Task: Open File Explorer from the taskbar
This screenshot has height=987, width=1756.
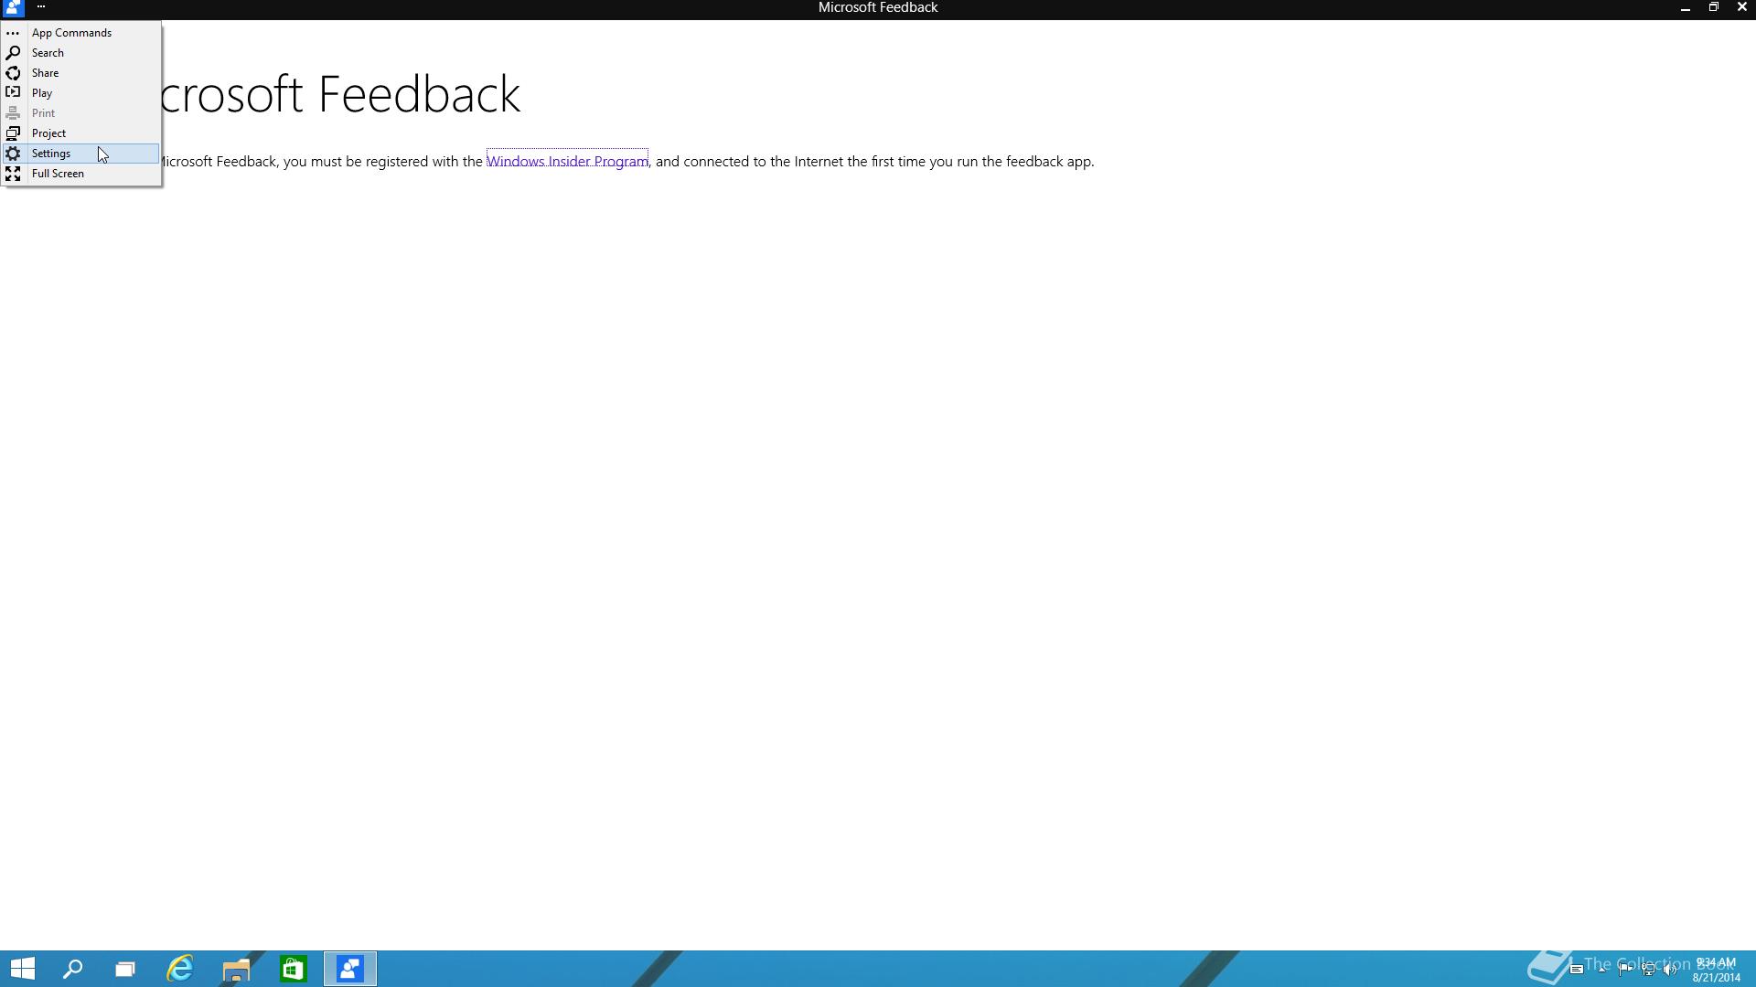Action: point(236,969)
